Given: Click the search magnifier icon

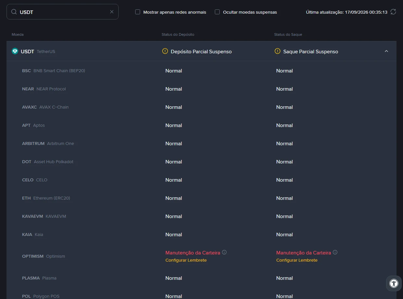Looking at the screenshot, I should click(x=14, y=12).
